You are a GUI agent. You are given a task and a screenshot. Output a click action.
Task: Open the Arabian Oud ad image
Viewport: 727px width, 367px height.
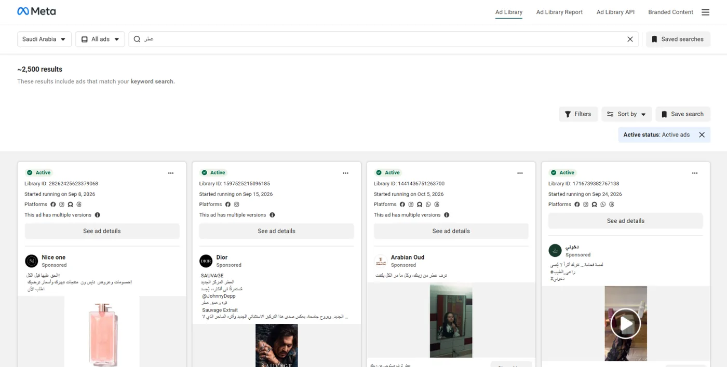coord(451,321)
